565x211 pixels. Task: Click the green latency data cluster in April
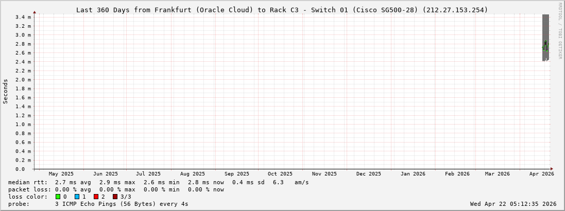tap(545, 46)
